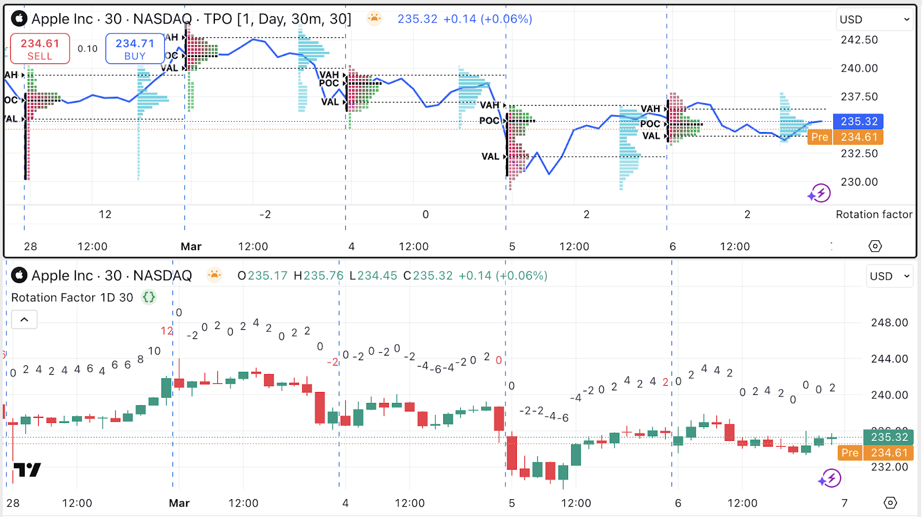Click the Rotation factor label in top chart
922x517 pixels.
874,214
